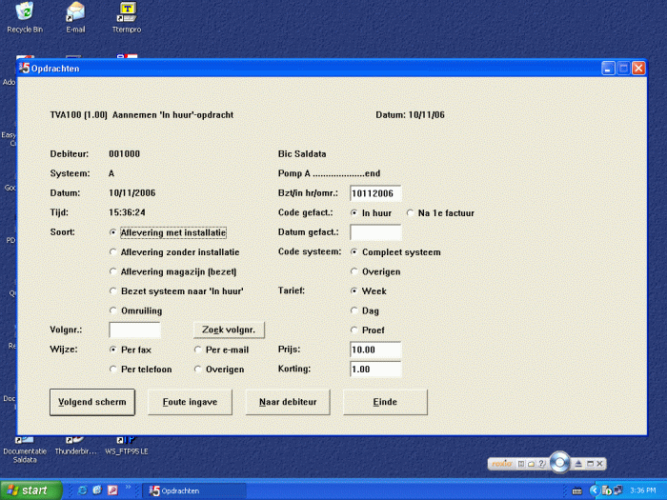This screenshot has width=667, height=500.
Task: Click into the Prijs input field
Action: click(x=375, y=350)
